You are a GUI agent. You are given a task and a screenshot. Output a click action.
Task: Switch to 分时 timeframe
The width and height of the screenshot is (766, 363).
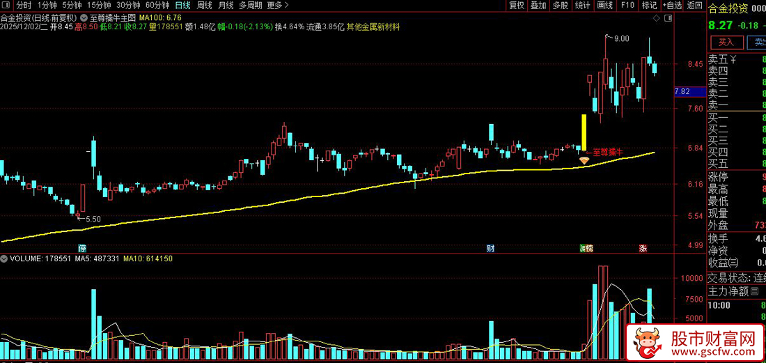(24, 6)
